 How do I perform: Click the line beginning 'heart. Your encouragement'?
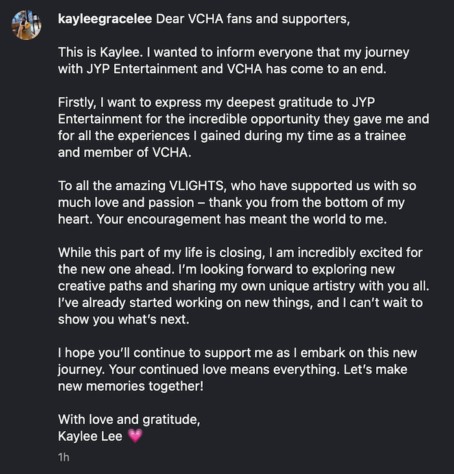(x=222, y=219)
